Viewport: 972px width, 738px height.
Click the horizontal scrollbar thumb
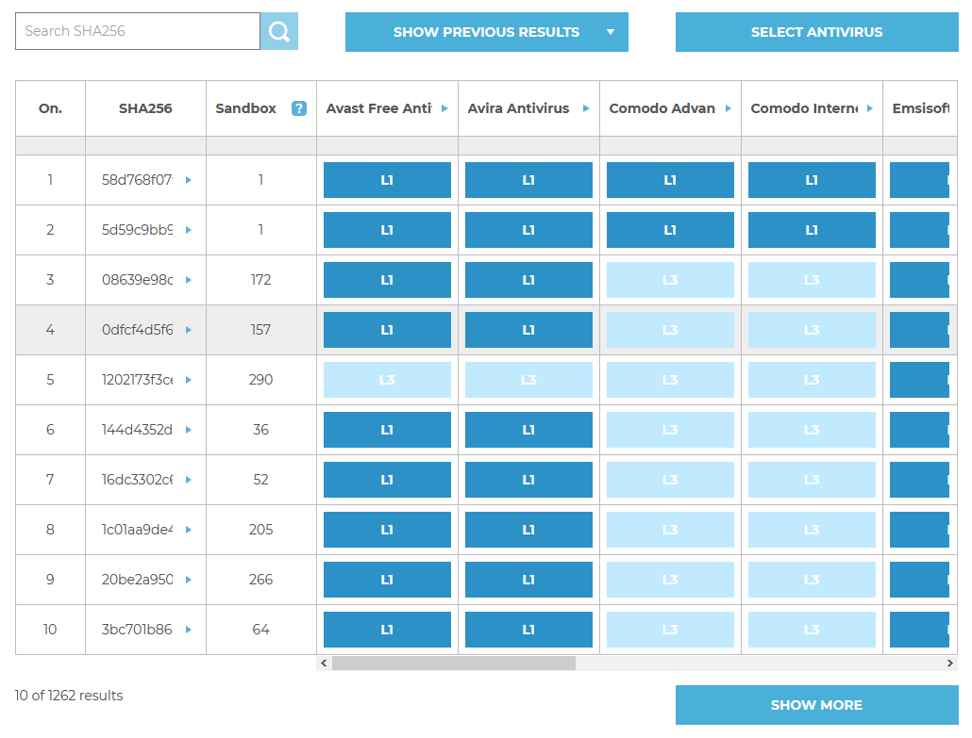453,664
